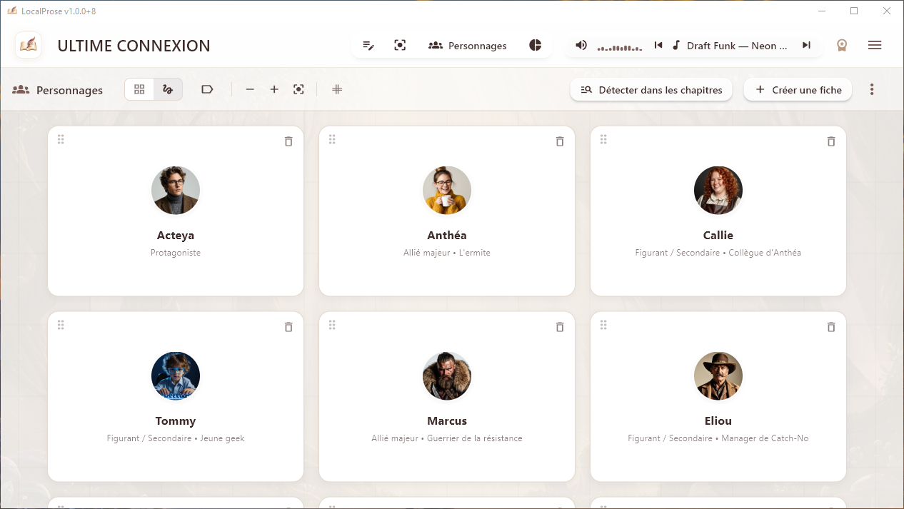Open the hamburger main menu
Viewport: 904px width, 509px height.
[x=875, y=46]
